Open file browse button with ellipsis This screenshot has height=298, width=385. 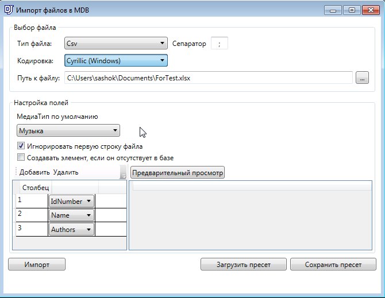(x=362, y=78)
